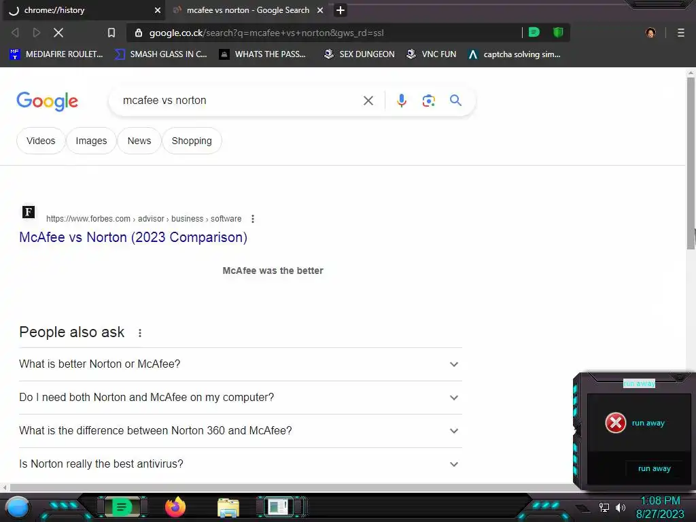
Task: Click the scroll-left arrow of horizontal scrollbar
Action: [5, 488]
